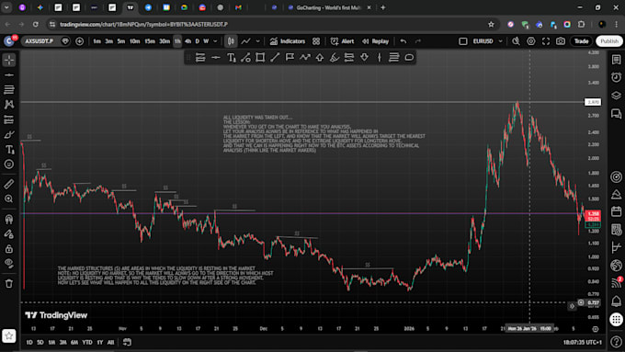Screen dimensions: 625x352
Task: Open the EURUSD layout name dropdown
Action: point(487,41)
